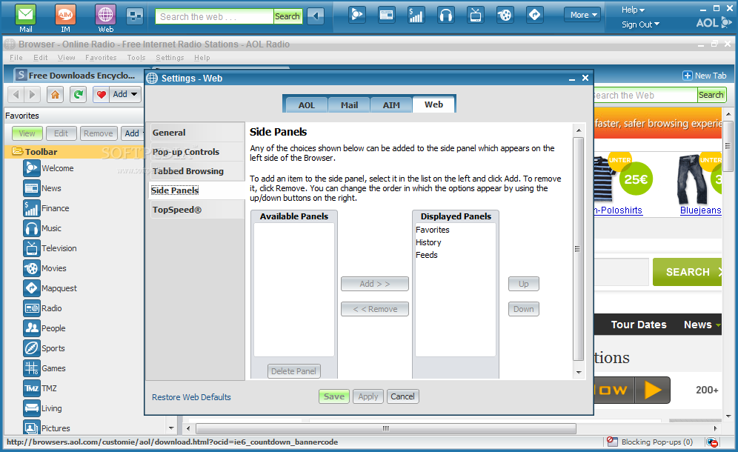Open the Movies reel icon in top toolbar
This screenshot has width=738, height=452.
pos(505,15)
